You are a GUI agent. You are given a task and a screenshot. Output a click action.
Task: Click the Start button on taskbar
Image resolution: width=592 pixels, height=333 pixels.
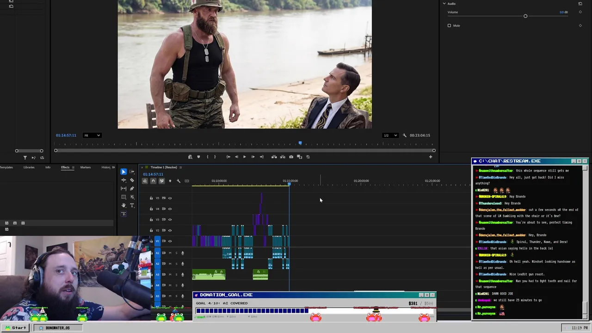(x=16, y=328)
